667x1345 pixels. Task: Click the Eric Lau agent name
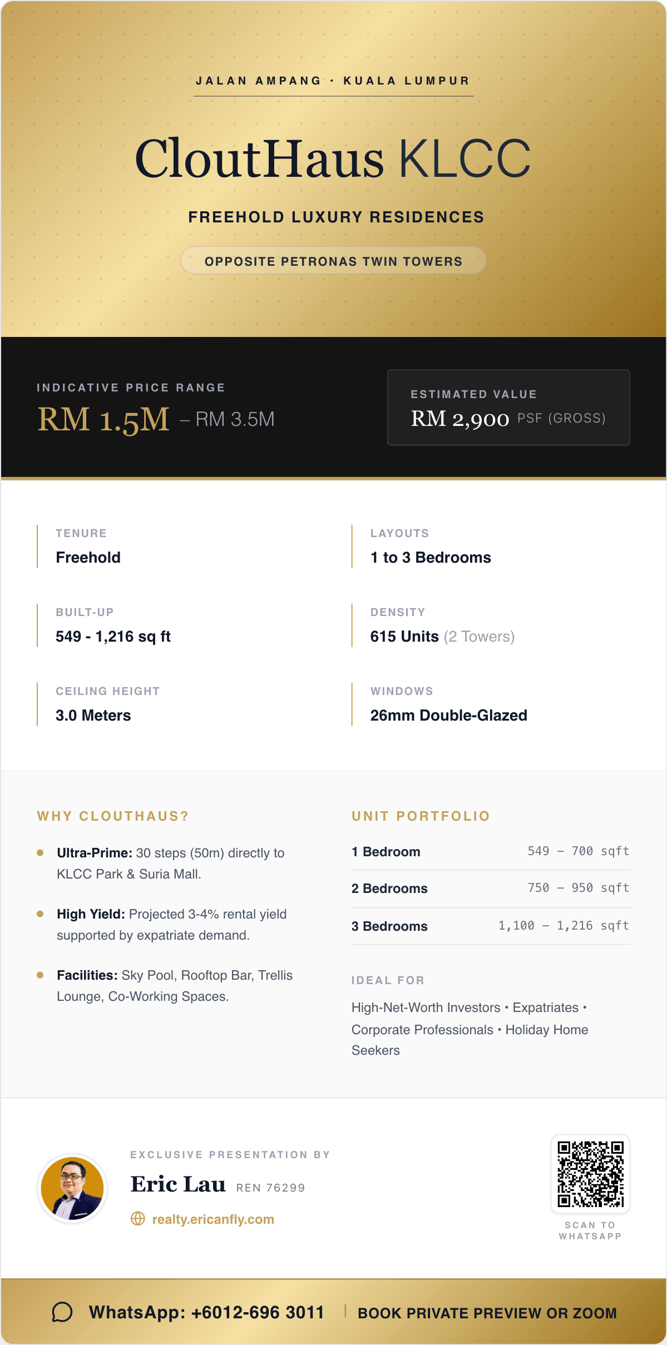tap(178, 1185)
